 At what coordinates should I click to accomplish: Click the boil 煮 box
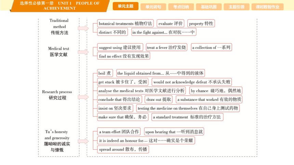point(105,73)
